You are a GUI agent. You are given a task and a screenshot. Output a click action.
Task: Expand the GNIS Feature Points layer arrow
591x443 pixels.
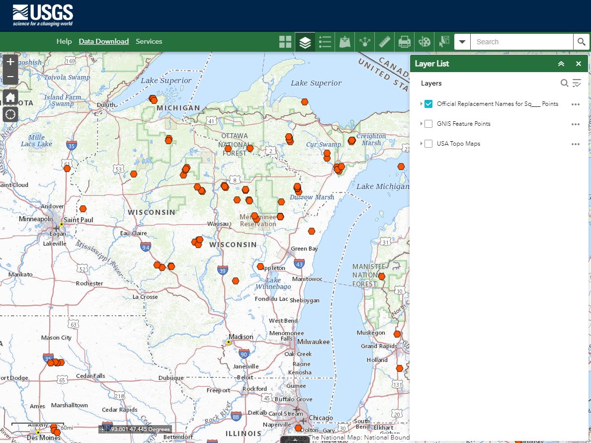click(x=421, y=124)
